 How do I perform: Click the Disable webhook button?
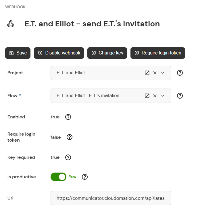(59, 53)
